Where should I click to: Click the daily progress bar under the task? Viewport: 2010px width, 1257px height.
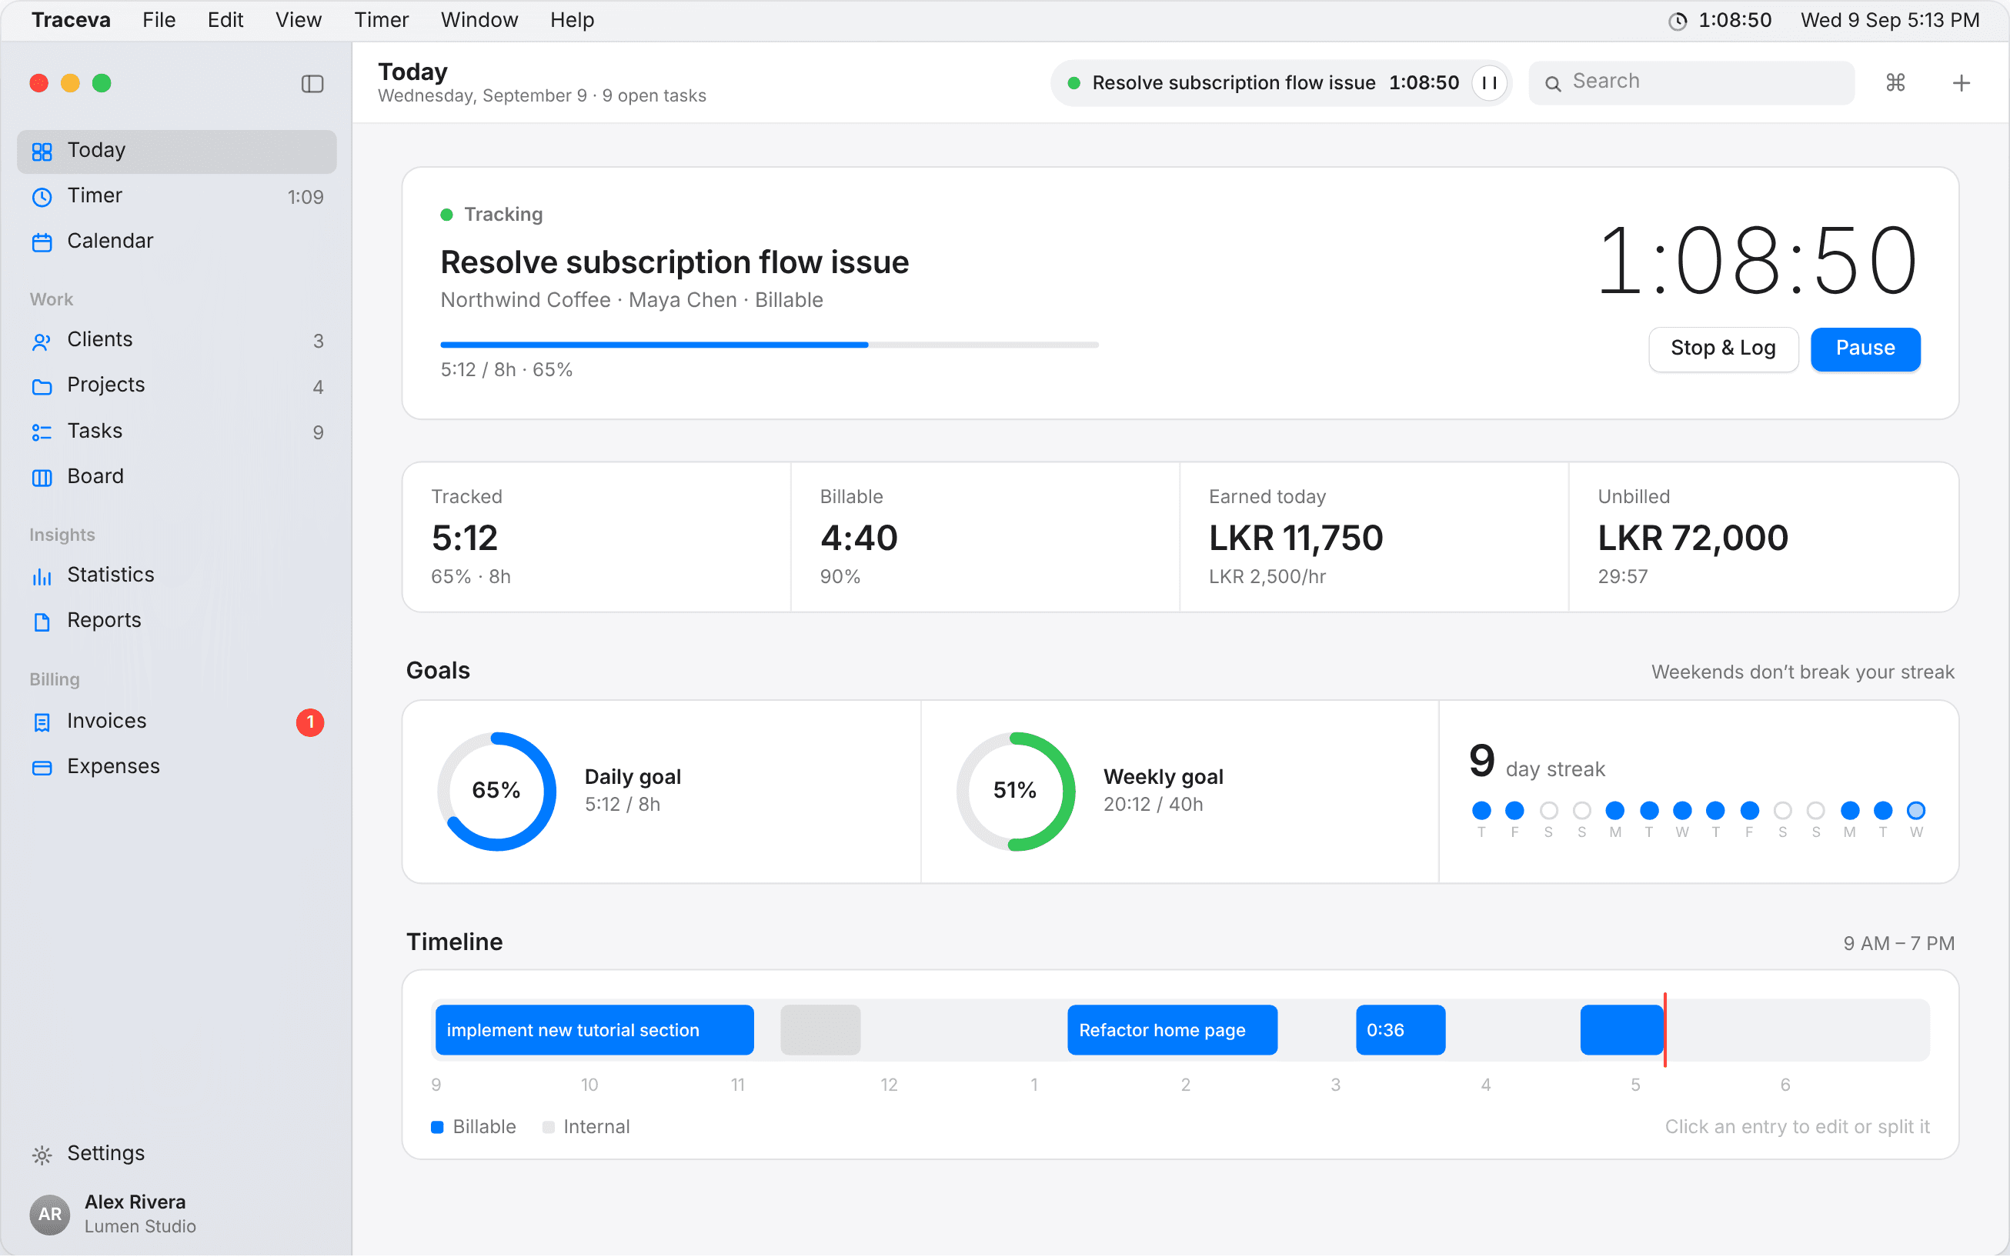[x=770, y=344]
